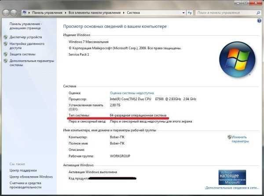Viewport: 264px width, 196px height.
Task: Click the control panel icon in address bar
Action: point(25,12)
